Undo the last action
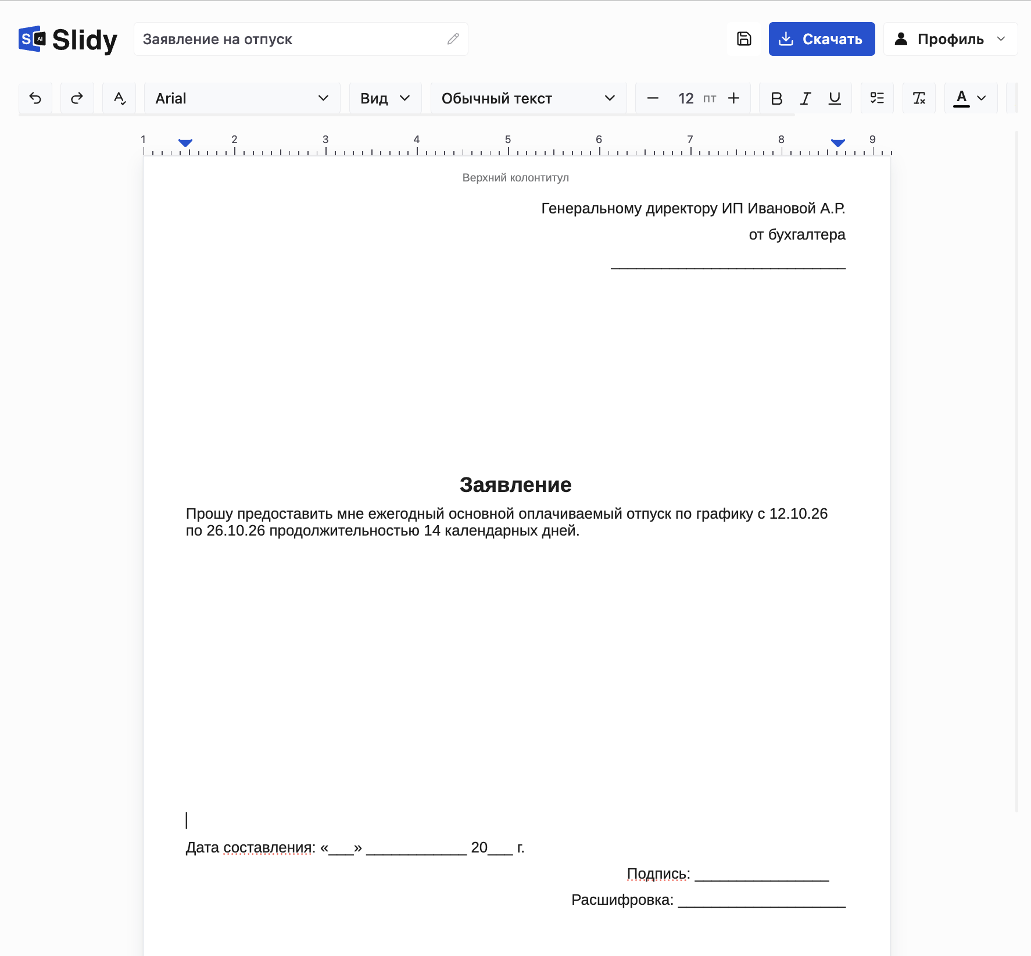 [x=35, y=98]
